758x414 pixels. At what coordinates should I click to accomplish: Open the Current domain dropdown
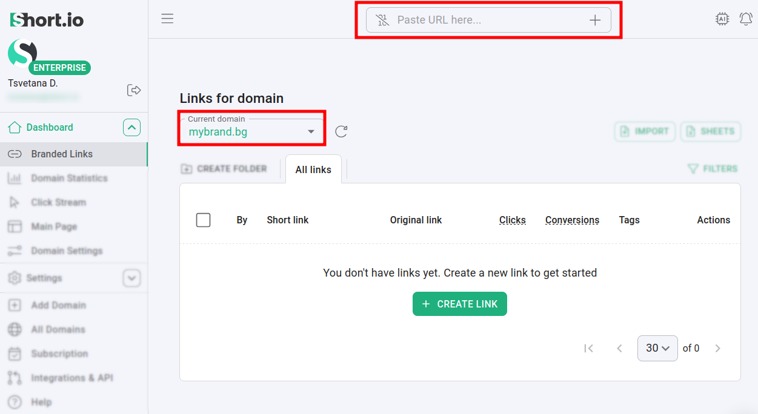click(251, 131)
